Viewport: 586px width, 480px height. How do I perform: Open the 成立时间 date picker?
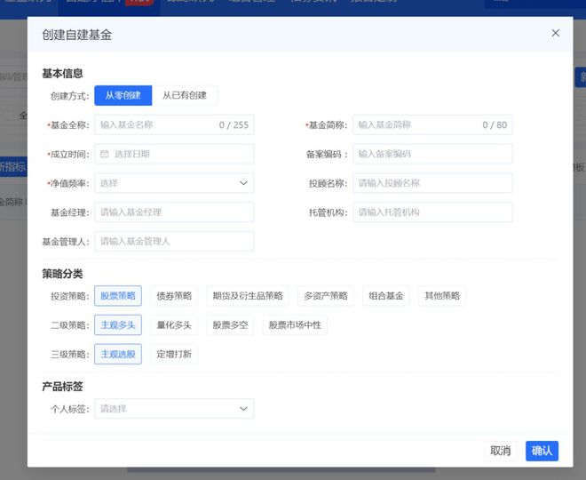click(x=174, y=154)
